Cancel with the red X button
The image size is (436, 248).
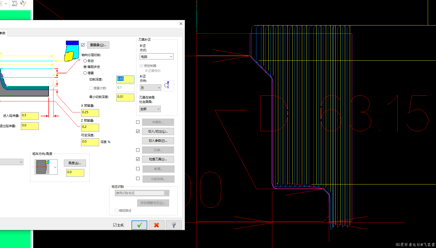(x=156, y=225)
